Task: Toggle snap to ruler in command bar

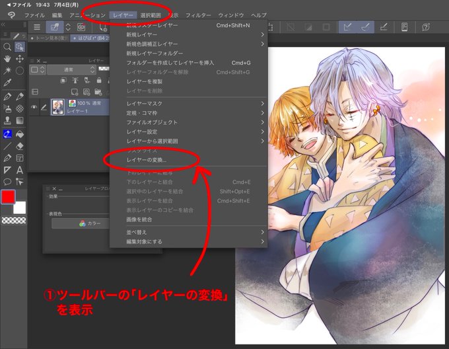Action: pos(347,27)
